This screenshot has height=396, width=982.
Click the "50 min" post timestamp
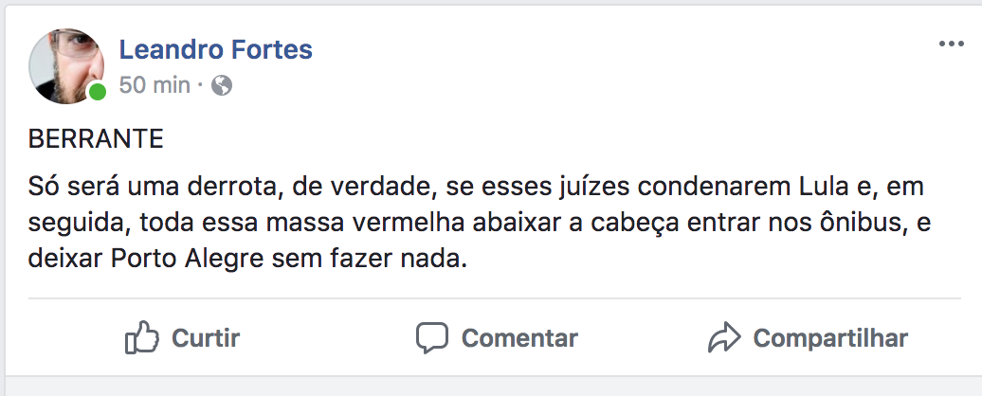(155, 86)
